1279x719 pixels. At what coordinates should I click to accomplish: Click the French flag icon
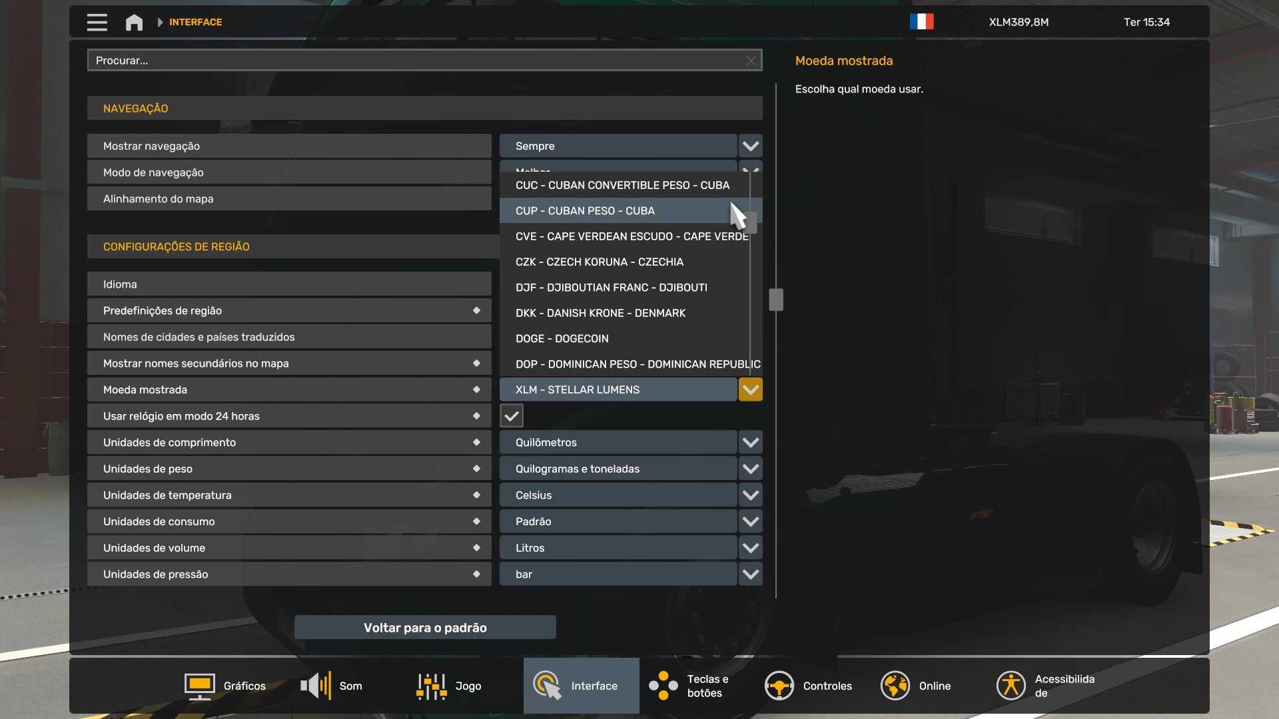tap(921, 22)
